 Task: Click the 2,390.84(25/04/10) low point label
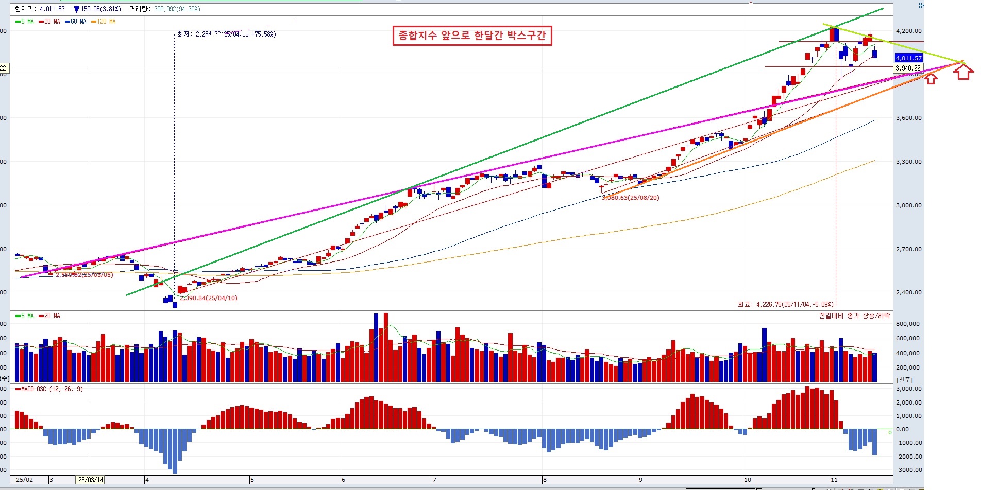coord(209,298)
